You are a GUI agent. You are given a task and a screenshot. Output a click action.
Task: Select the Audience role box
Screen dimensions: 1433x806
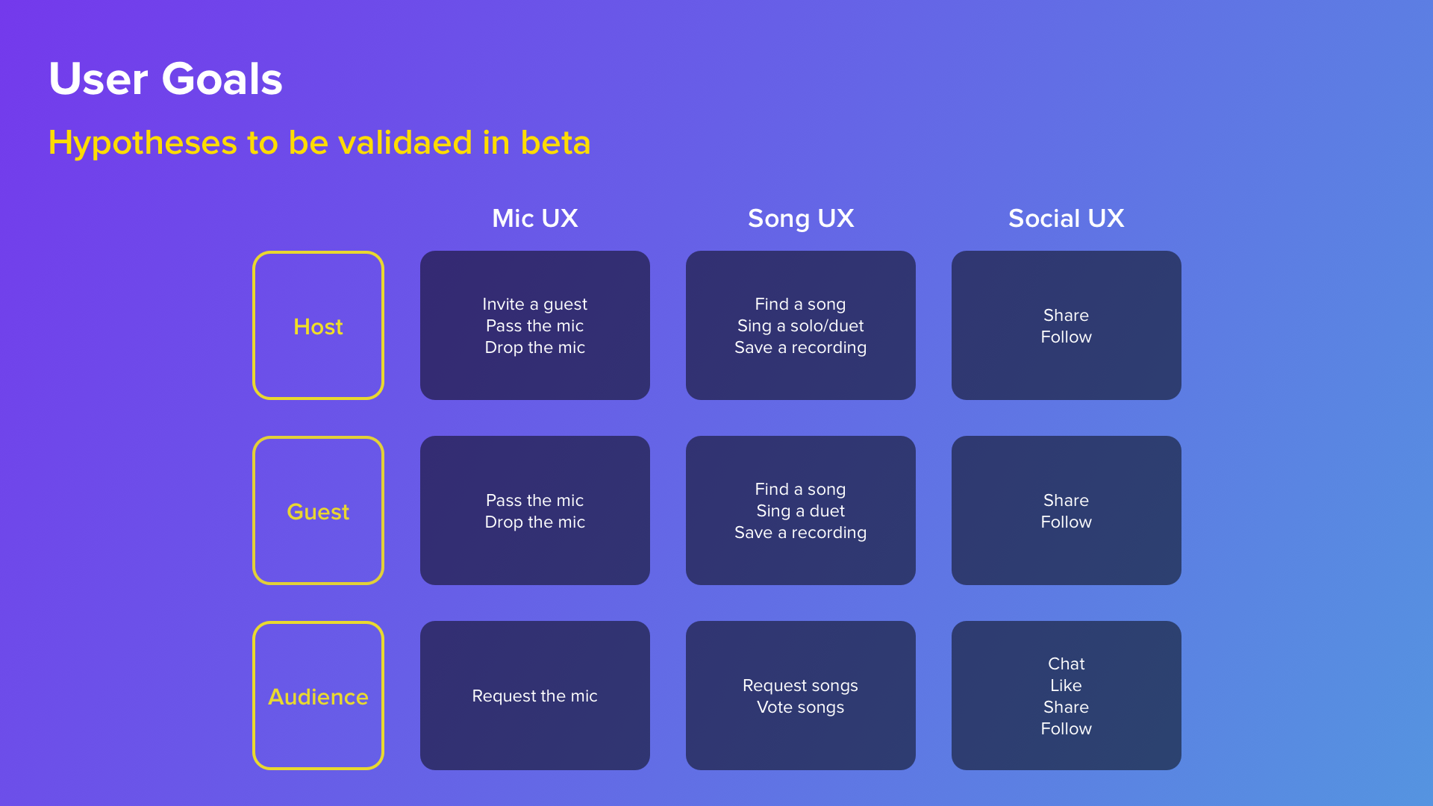(x=319, y=696)
